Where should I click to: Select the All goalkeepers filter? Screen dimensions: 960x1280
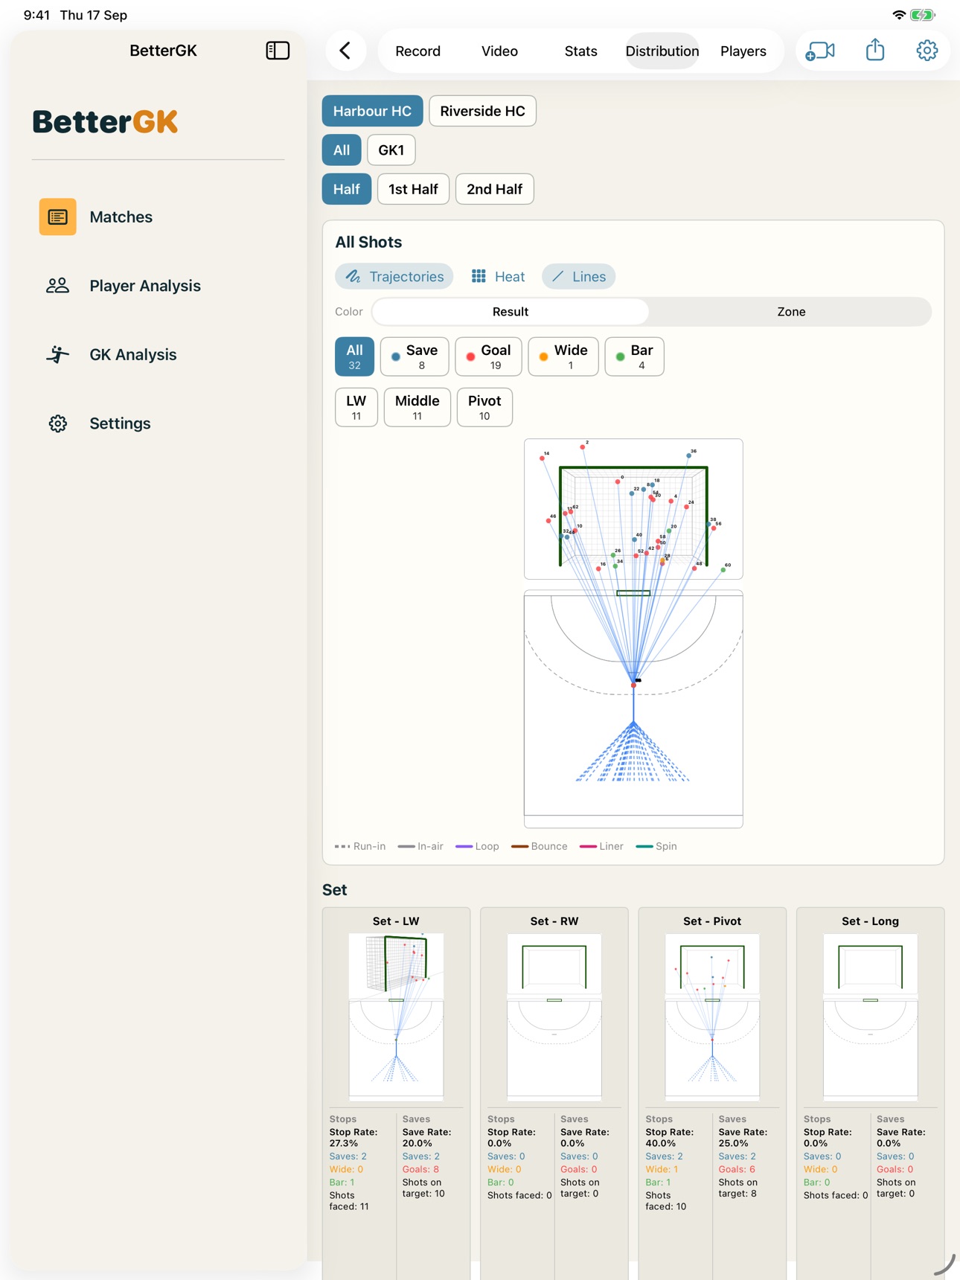click(342, 150)
